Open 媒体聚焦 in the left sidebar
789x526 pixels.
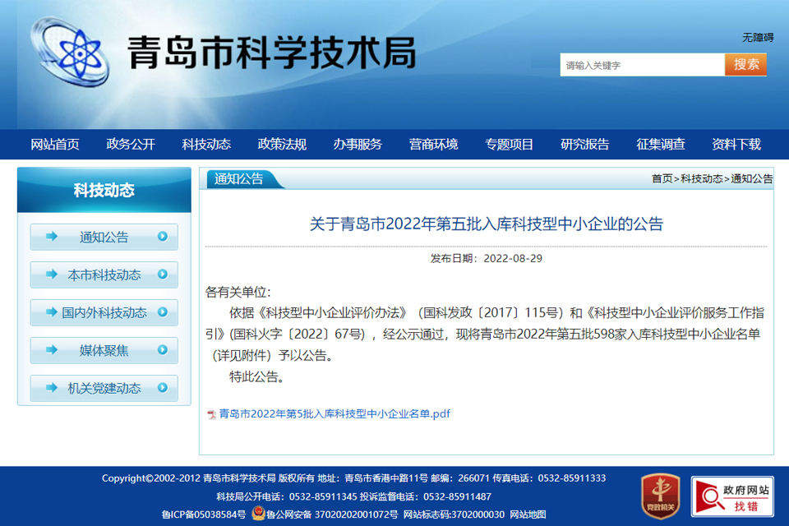tap(104, 350)
